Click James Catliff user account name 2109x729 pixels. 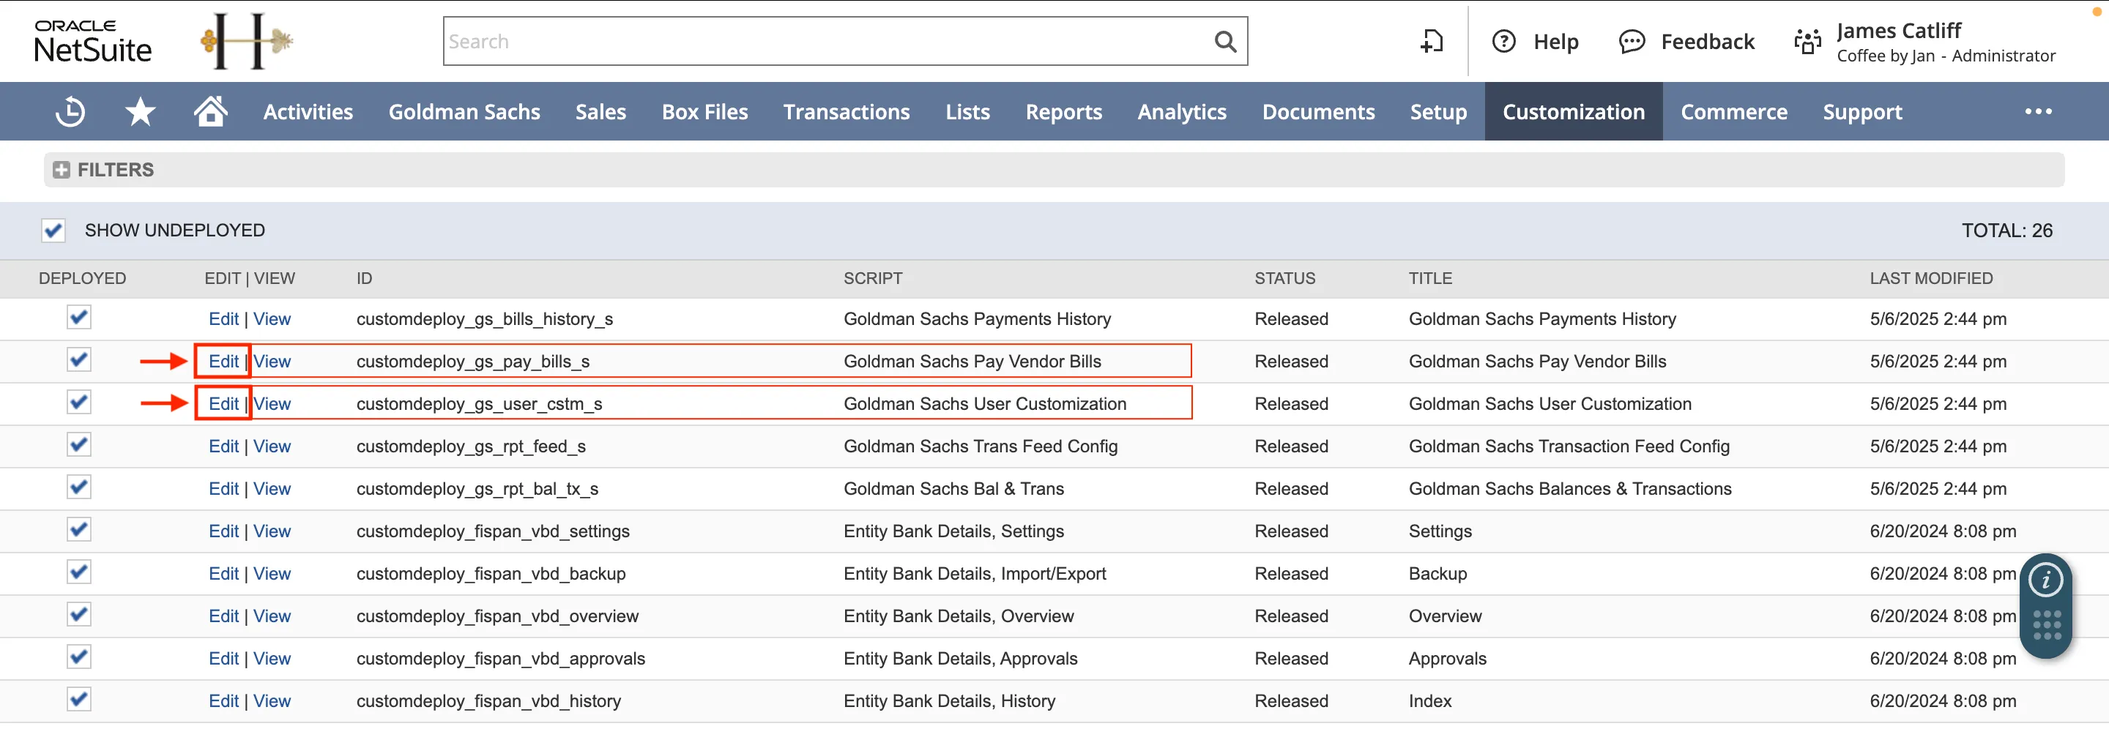(x=1898, y=30)
